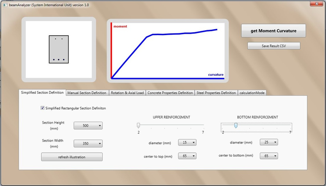
Task: Click the bottom reinforcement slider thumb
Action: pos(236,125)
